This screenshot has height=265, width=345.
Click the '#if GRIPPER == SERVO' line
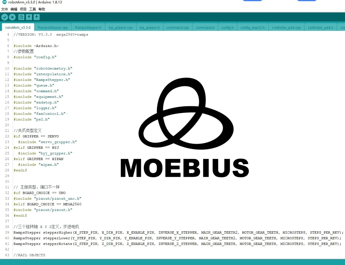point(36,136)
